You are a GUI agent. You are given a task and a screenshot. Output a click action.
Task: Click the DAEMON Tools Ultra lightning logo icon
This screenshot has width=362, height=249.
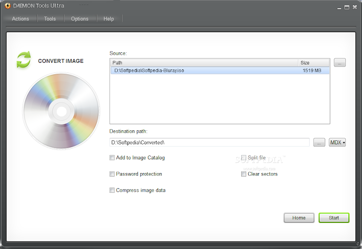(8, 6)
